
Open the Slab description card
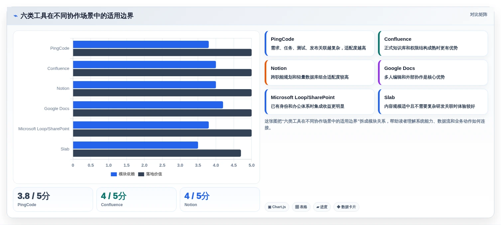coord(433,102)
